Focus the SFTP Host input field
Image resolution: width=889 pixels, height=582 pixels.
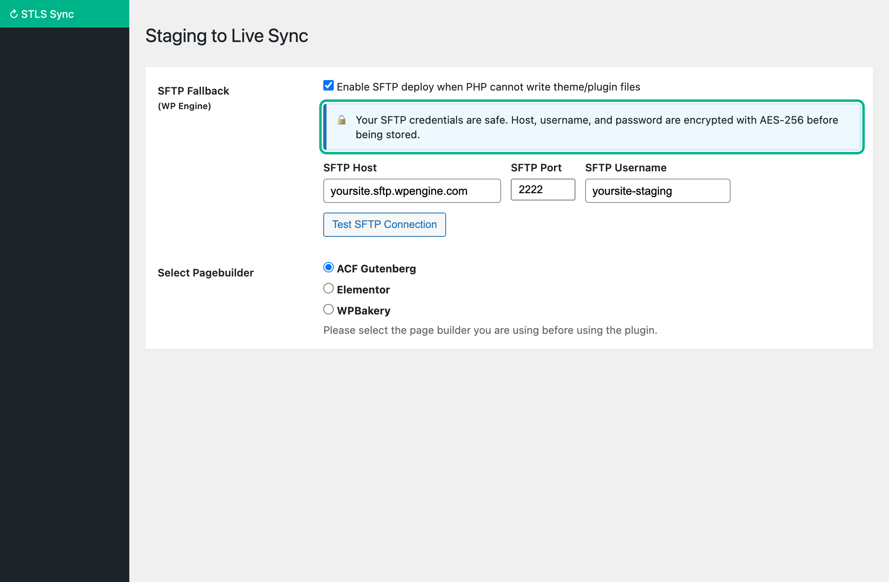412,191
